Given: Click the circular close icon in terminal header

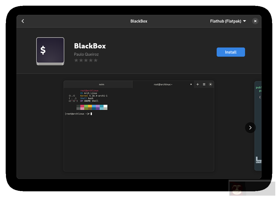Looking at the screenshot, I should pos(210,84).
